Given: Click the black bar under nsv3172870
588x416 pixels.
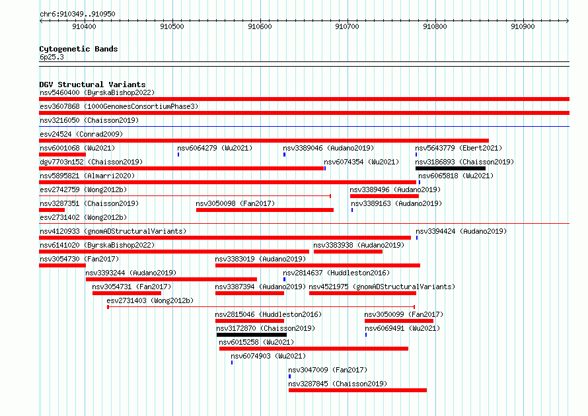Looking at the screenshot, I should coord(252,335).
